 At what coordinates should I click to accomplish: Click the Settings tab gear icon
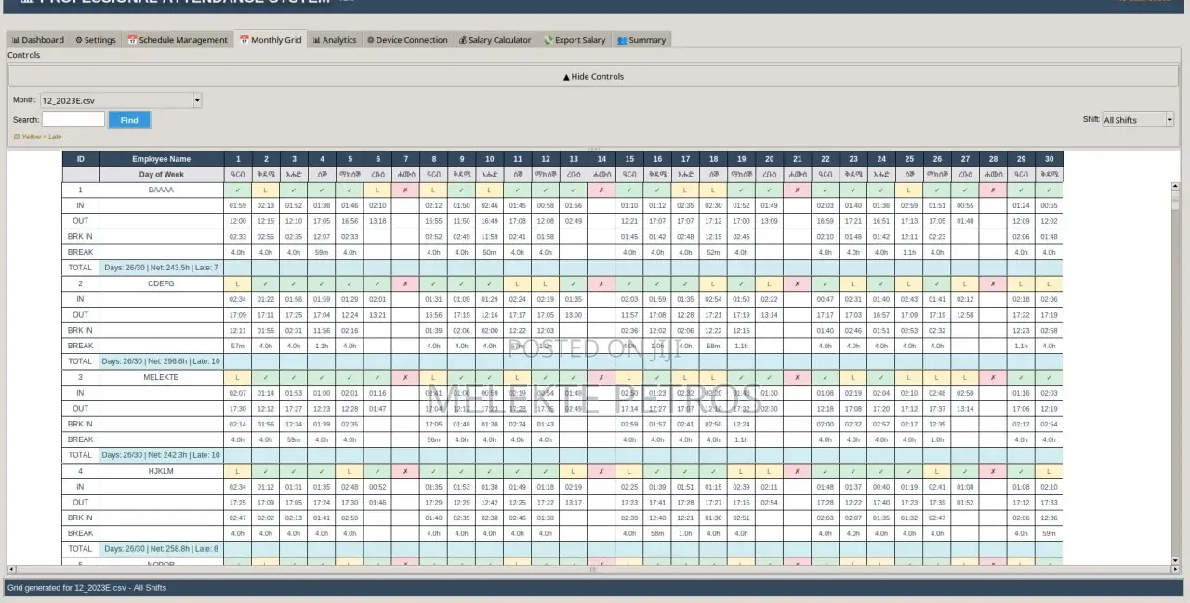click(79, 40)
